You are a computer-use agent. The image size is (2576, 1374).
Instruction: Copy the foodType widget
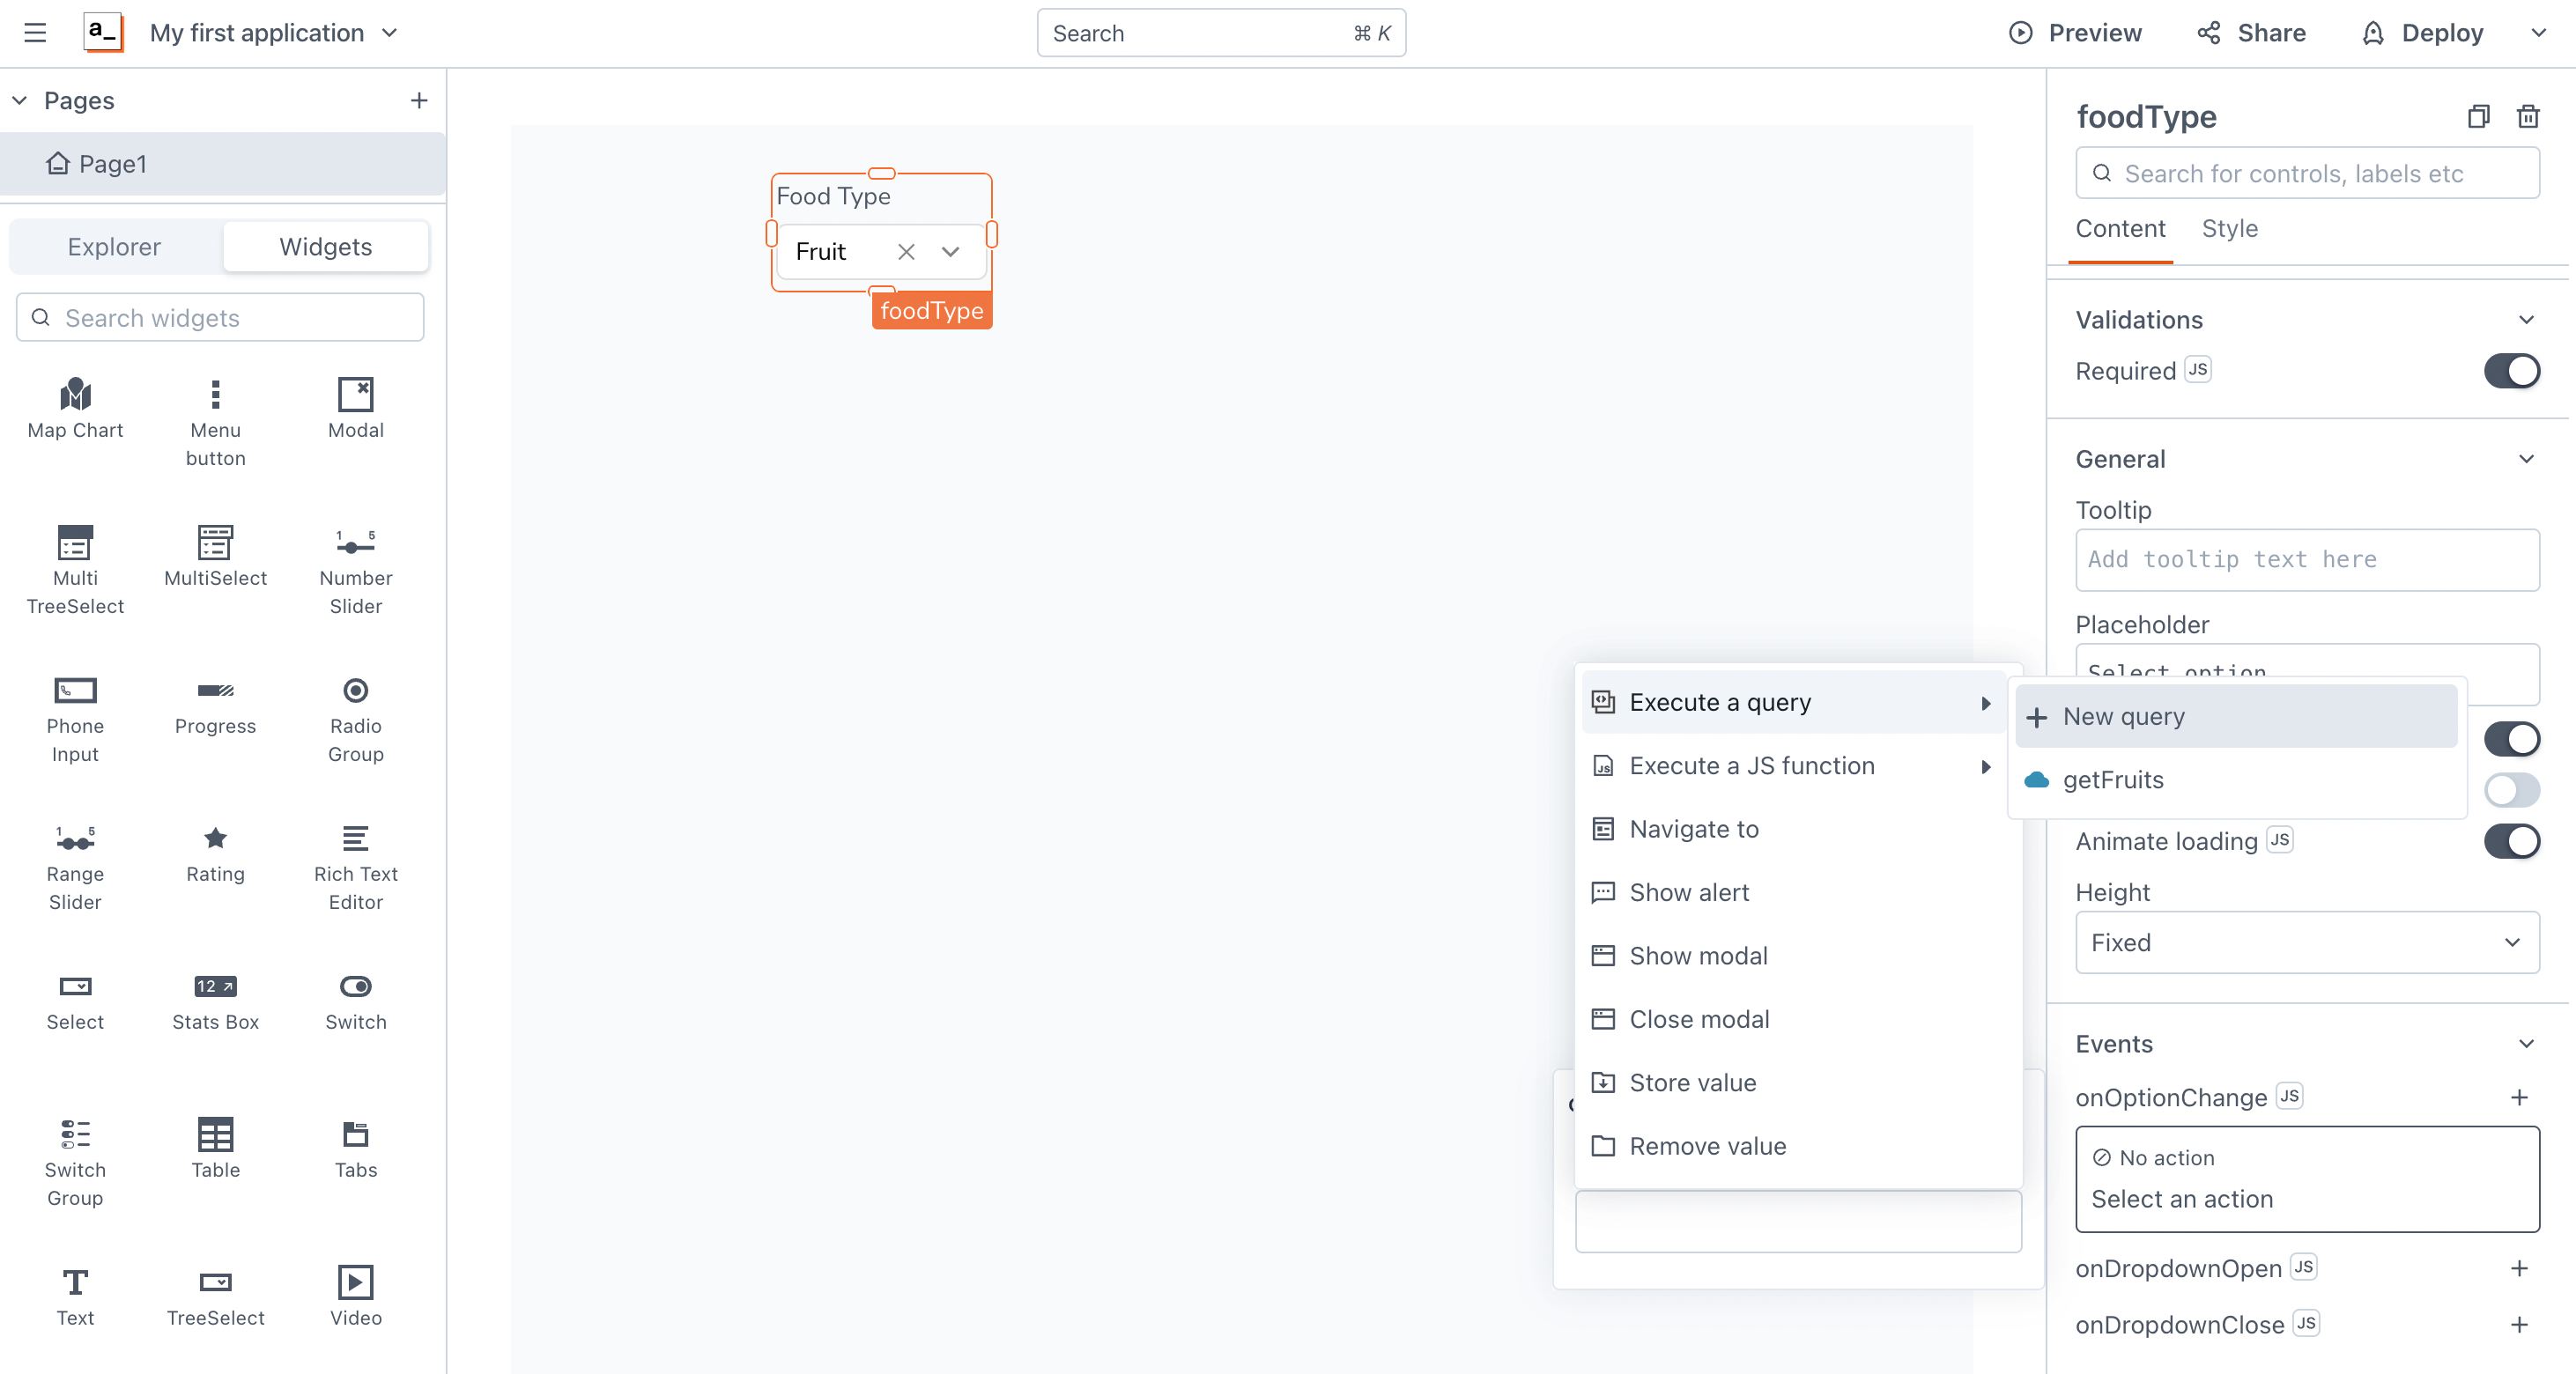point(2478,116)
